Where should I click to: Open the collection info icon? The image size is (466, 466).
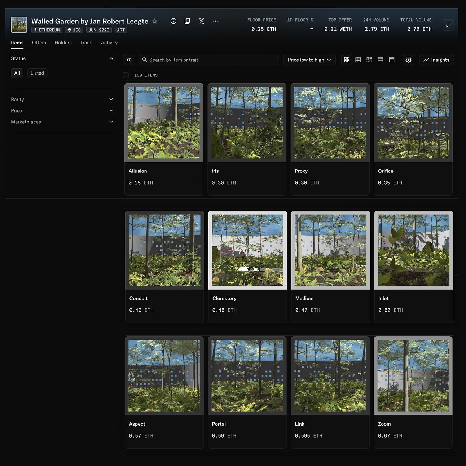173,21
